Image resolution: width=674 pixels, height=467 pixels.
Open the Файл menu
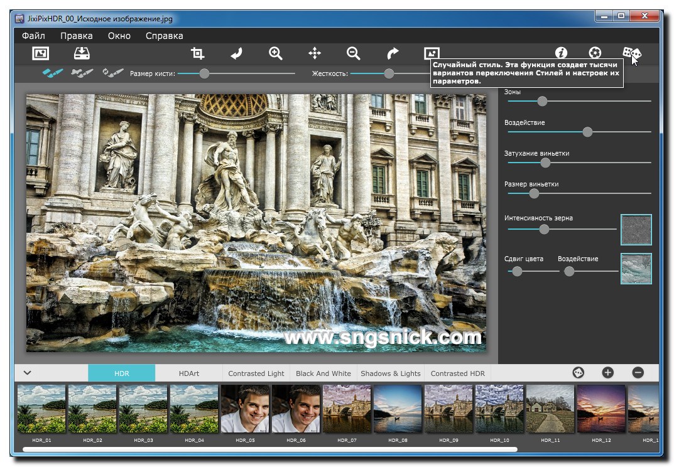pyautogui.click(x=33, y=36)
